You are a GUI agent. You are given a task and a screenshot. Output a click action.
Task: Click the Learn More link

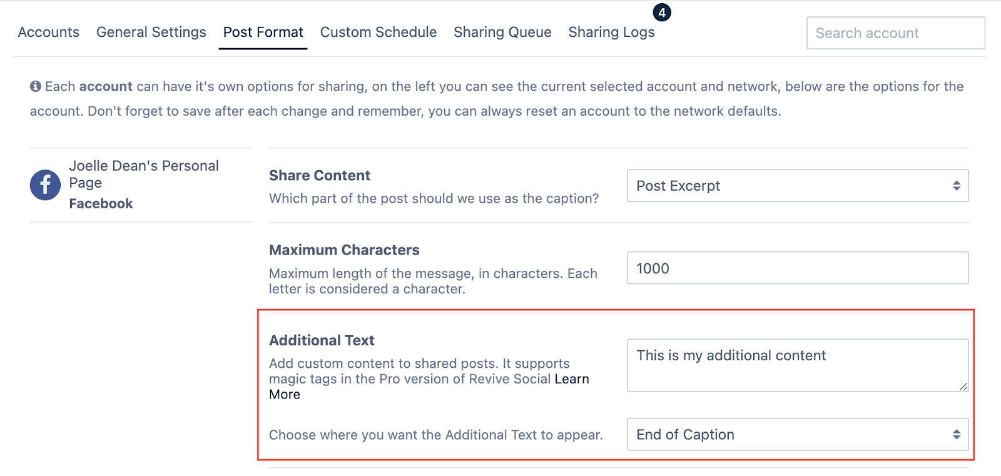coord(571,379)
